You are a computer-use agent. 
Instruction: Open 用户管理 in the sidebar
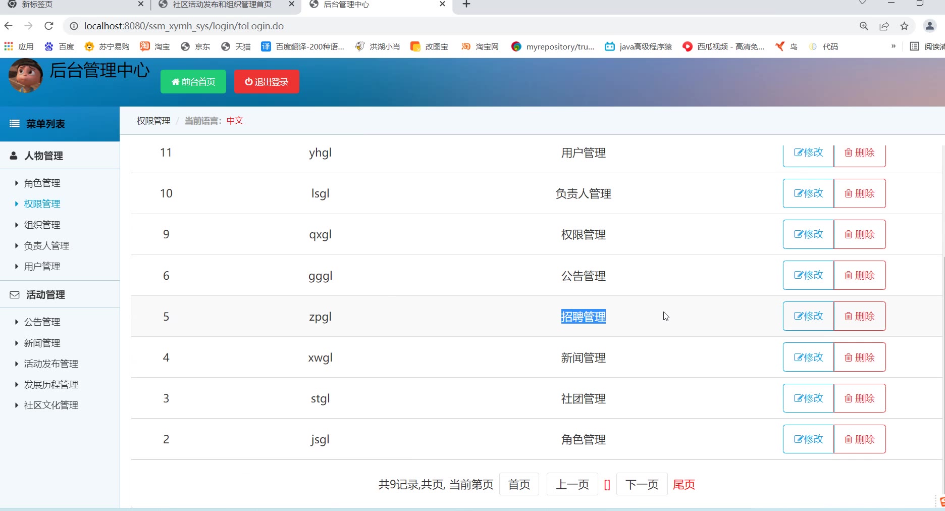42,267
